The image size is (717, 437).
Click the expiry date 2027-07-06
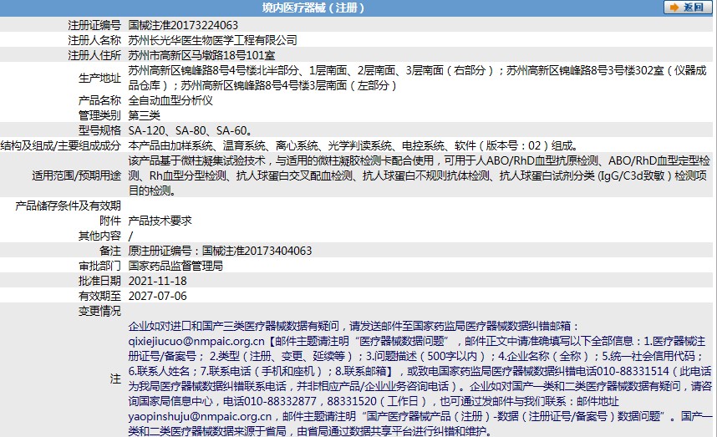click(158, 297)
